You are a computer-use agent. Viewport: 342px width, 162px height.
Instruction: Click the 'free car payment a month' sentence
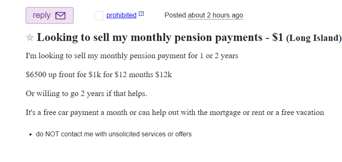(x=175, y=113)
